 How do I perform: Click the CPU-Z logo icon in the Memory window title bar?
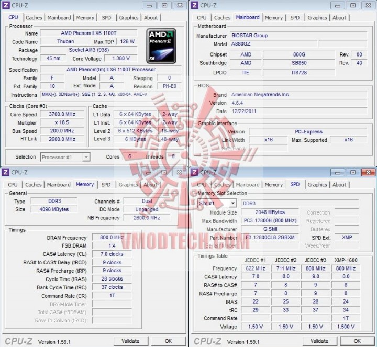click(6, 172)
